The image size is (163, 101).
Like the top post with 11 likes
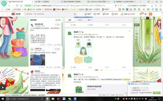point(124,25)
